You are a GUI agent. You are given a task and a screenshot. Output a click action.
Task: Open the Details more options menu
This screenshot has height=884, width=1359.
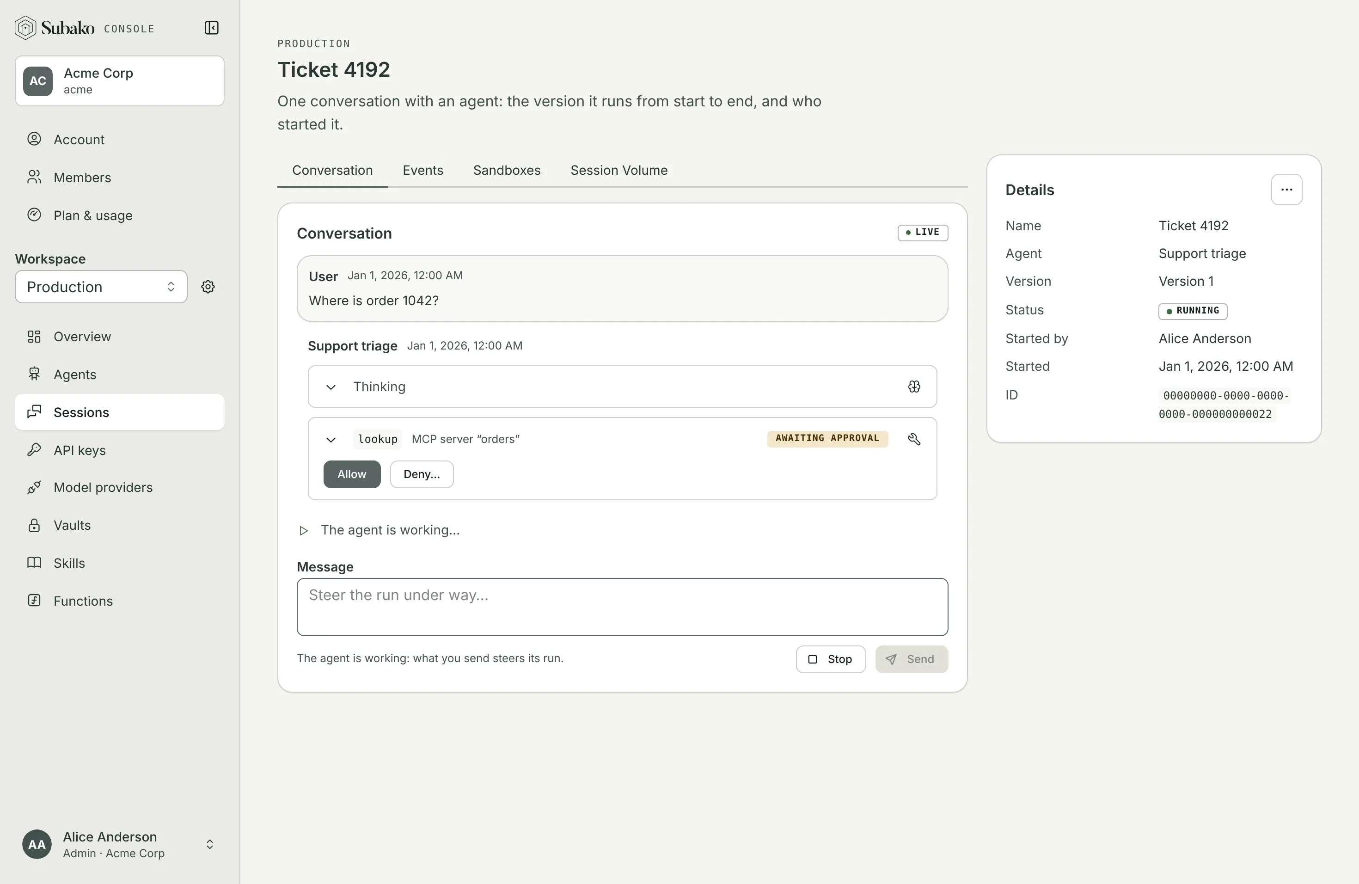point(1286,190)
